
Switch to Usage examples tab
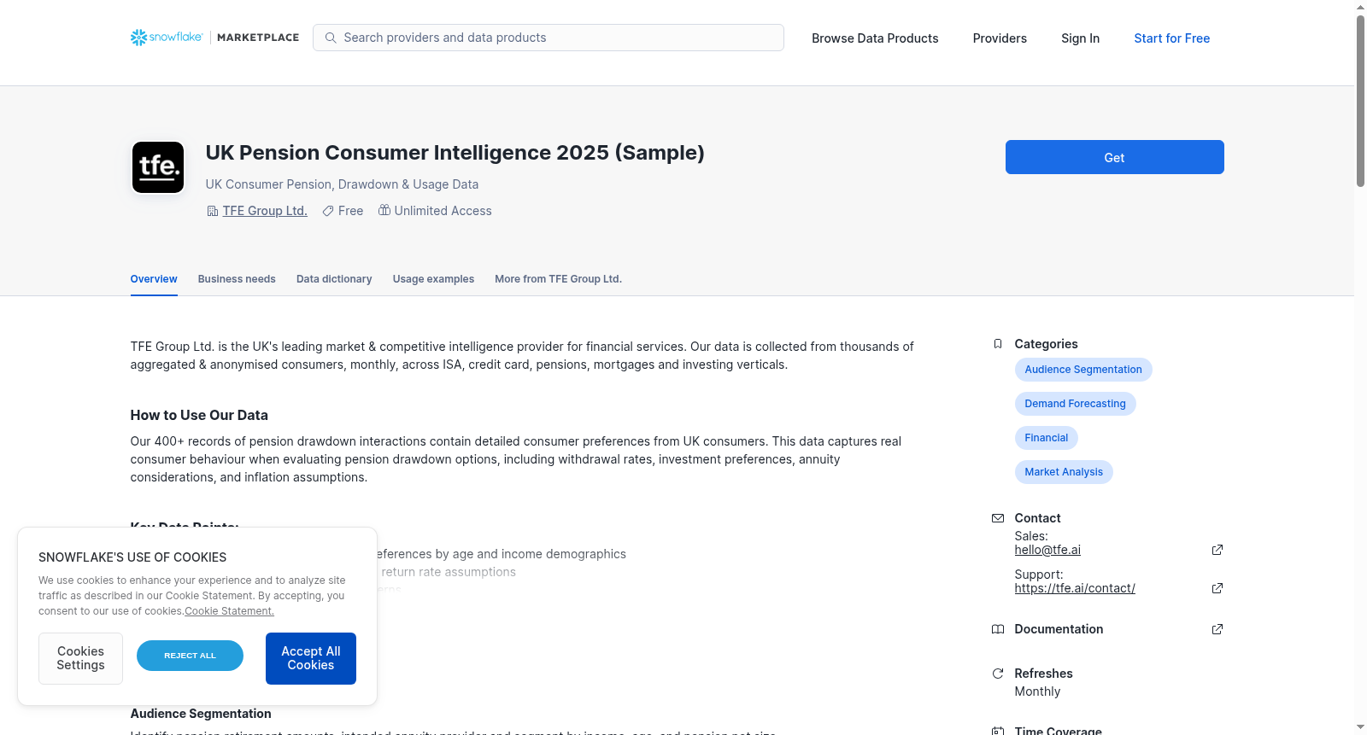pyautogui.click(x=433, y=279)
